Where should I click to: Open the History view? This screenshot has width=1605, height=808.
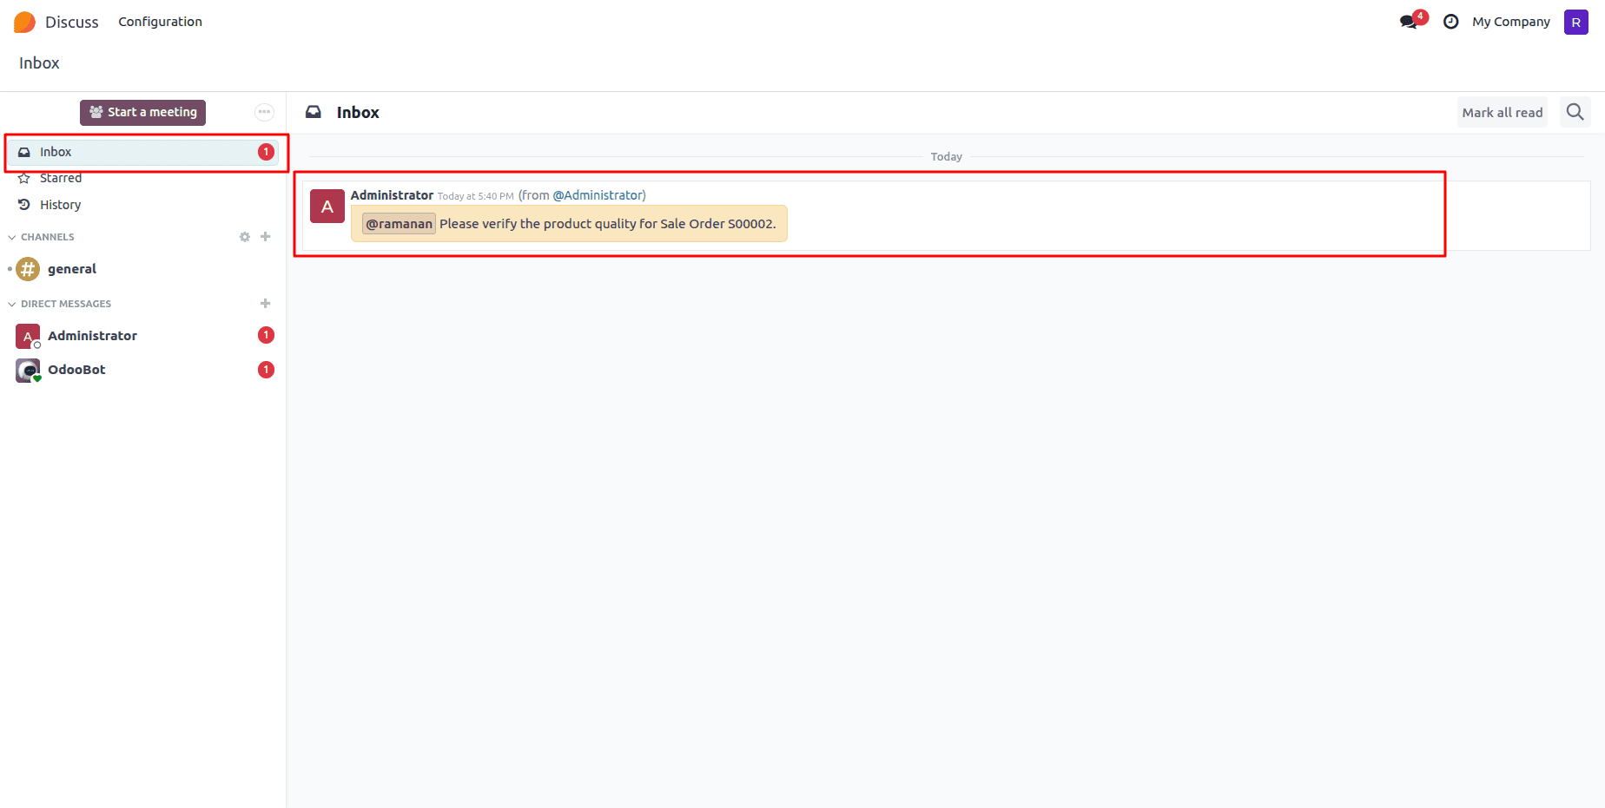tap(59, 205)
